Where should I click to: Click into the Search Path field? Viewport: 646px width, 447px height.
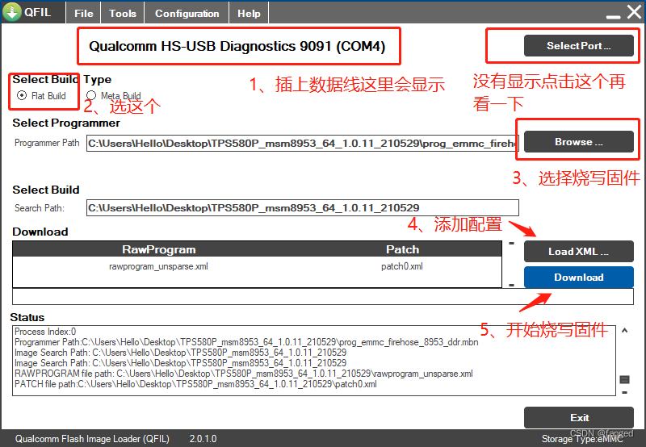(x=302, y=208)
